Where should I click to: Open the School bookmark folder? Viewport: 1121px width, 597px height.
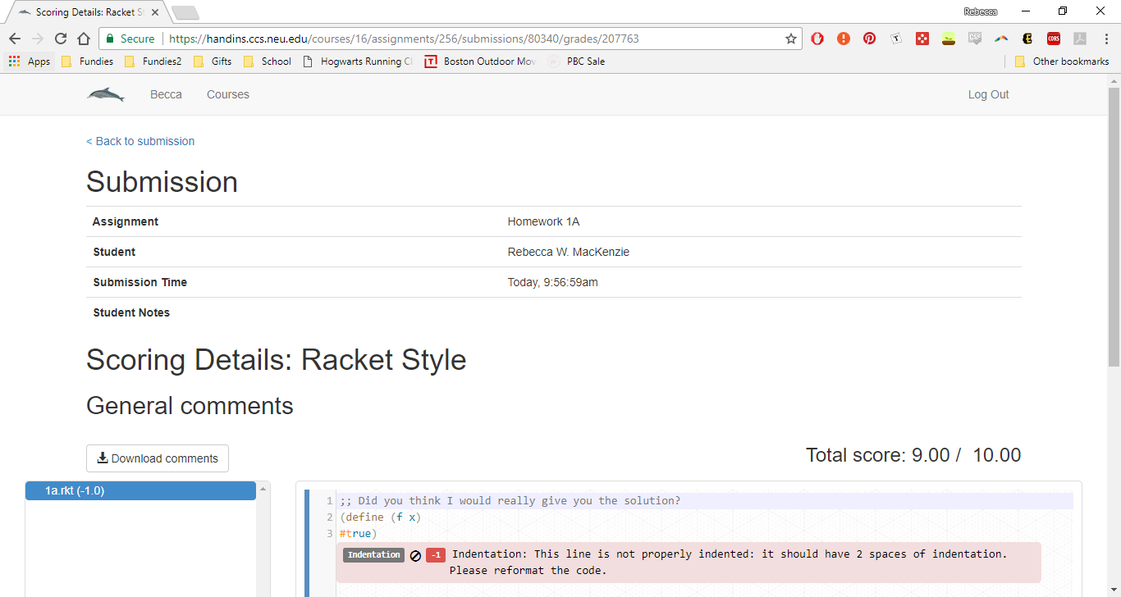[x=268, y=62]
